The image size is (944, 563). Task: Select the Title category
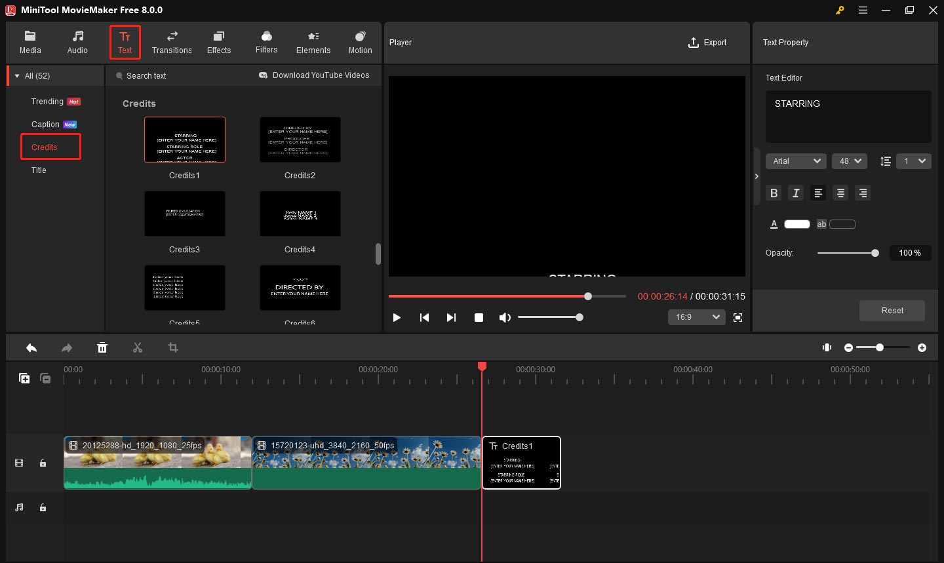[x=39, y=170]
